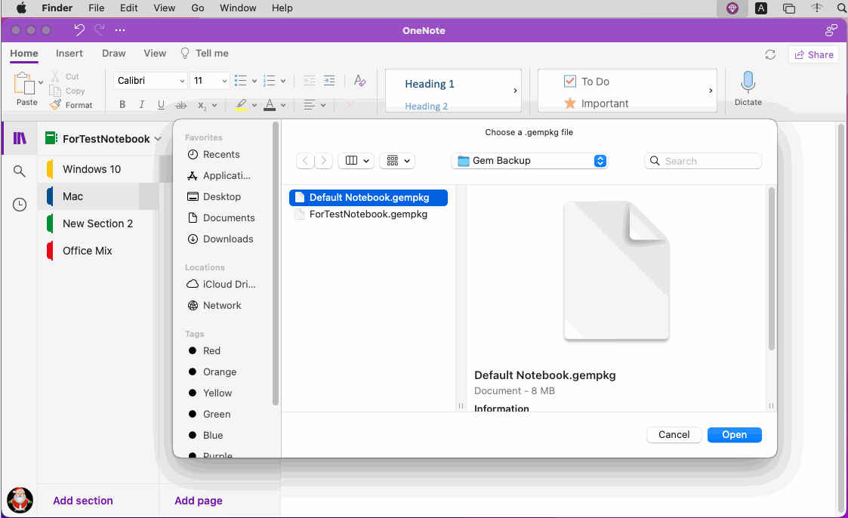The image size is (848, 518).
Task: Expand the tags gallery arrow
Action: click(x=711, y=91)
